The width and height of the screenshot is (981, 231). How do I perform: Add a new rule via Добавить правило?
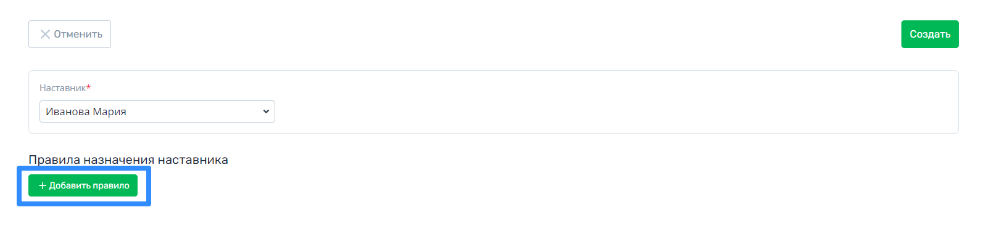coord(83,185)
